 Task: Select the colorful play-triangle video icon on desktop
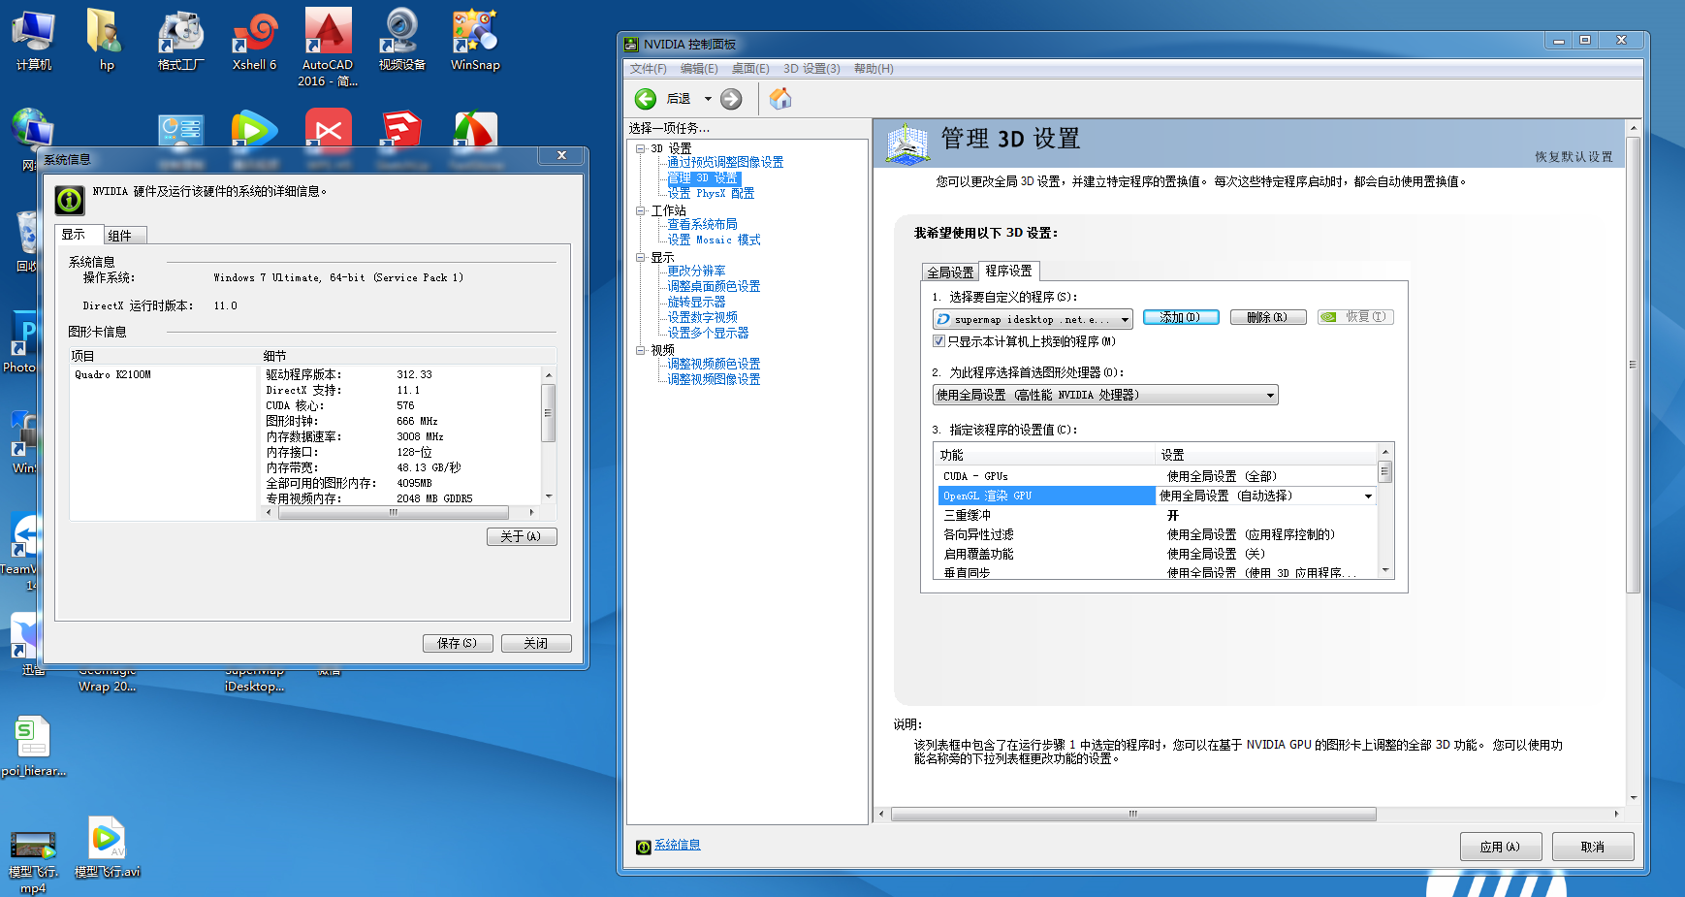pyautogui.click(x=254, y=129)
